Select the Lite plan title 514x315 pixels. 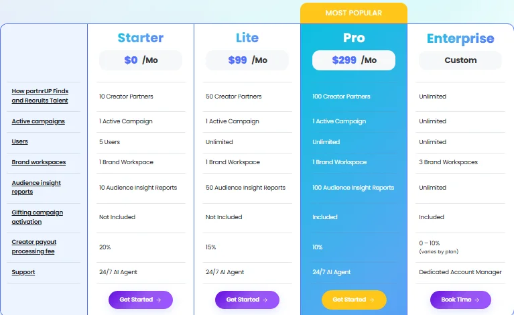[x=247, y=38]
